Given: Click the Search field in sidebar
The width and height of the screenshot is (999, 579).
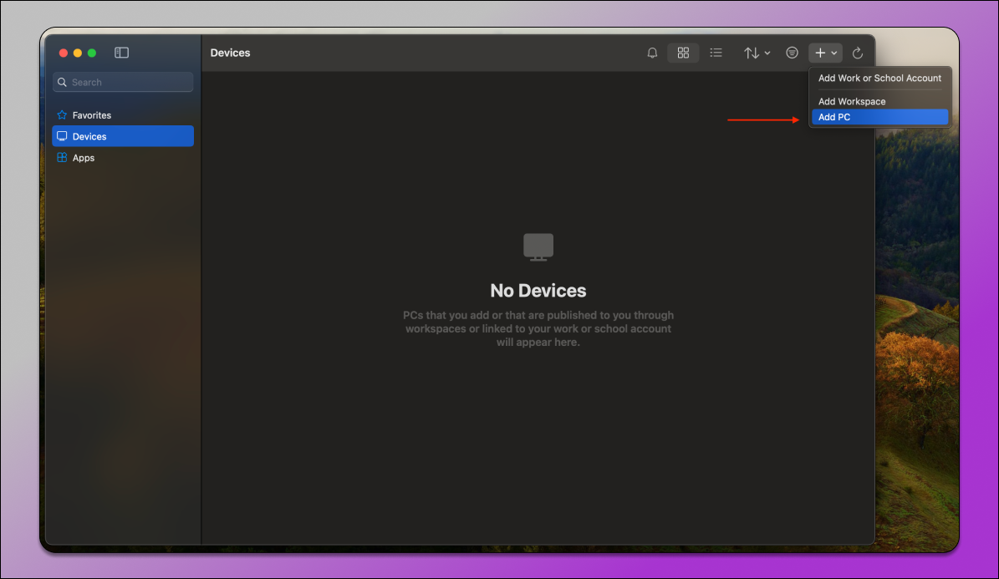Looking at the screenshot, I should (x=123, y=82).
